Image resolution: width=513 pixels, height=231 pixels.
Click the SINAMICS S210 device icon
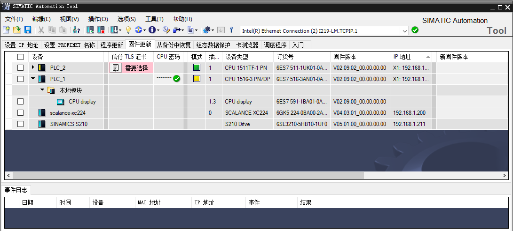(x=41, y=124)
